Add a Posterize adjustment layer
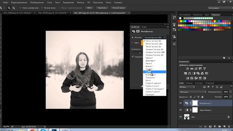This screenshot has width=233, height=131. click(x=192, y=78)
